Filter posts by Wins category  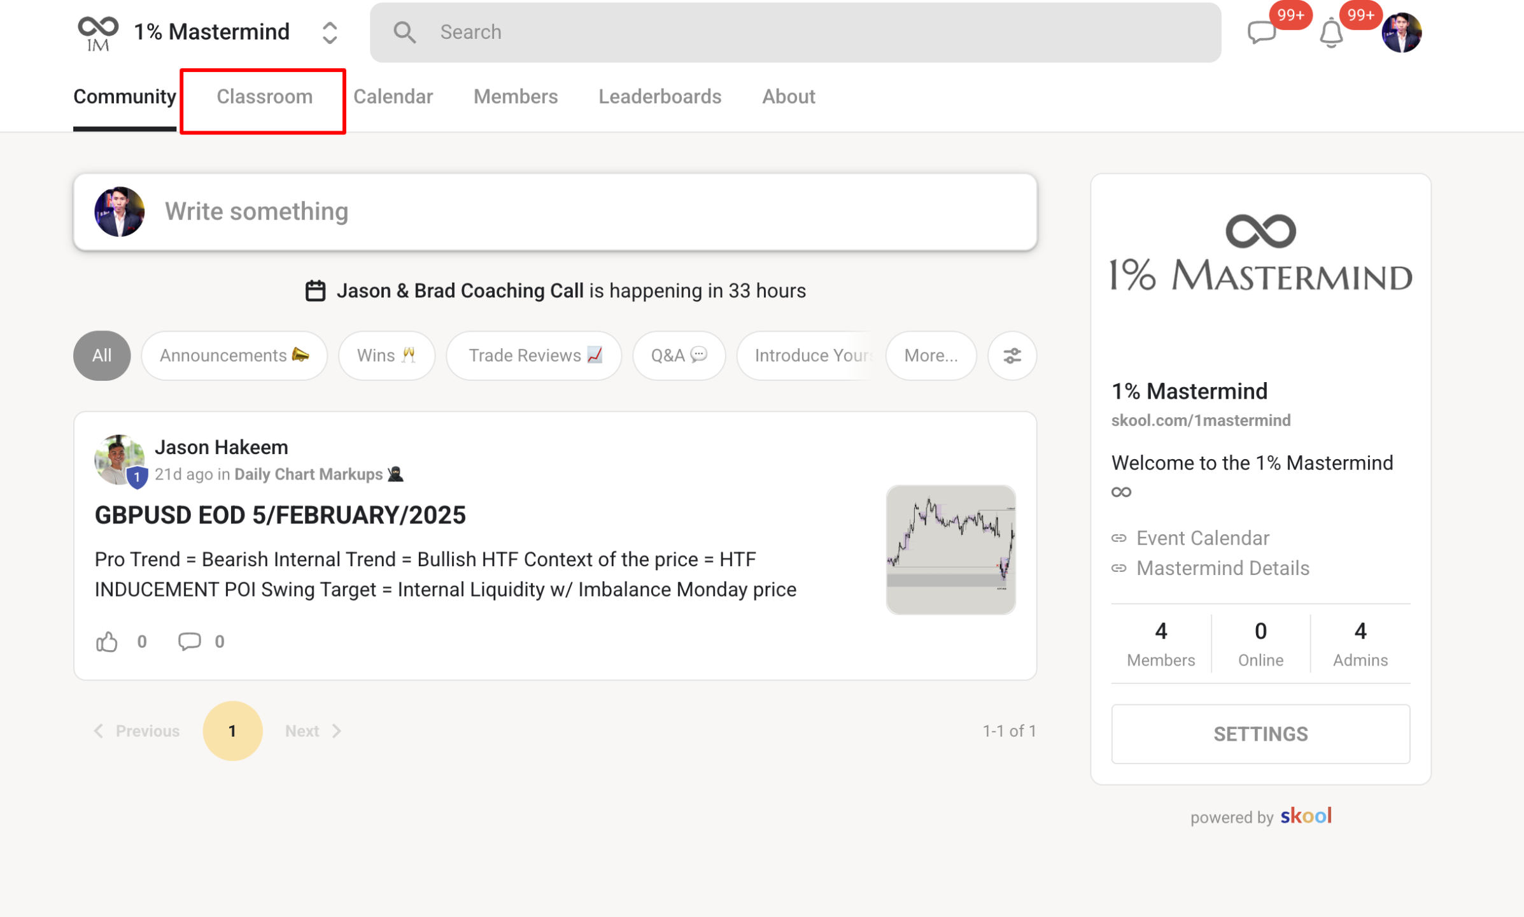point(386,356)
